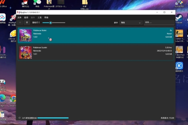Maximize the Ryujinx window
This screenshot has width=188, height=125.
point(164,12)
